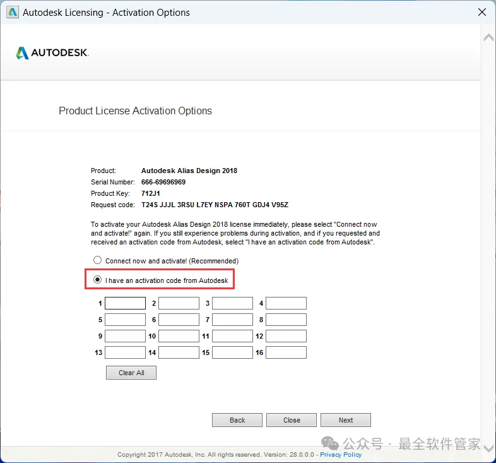Image resolution: width=496 pixels, height=463 pixels.
Task: Click activation code field 15
Action: coord(232,352)
